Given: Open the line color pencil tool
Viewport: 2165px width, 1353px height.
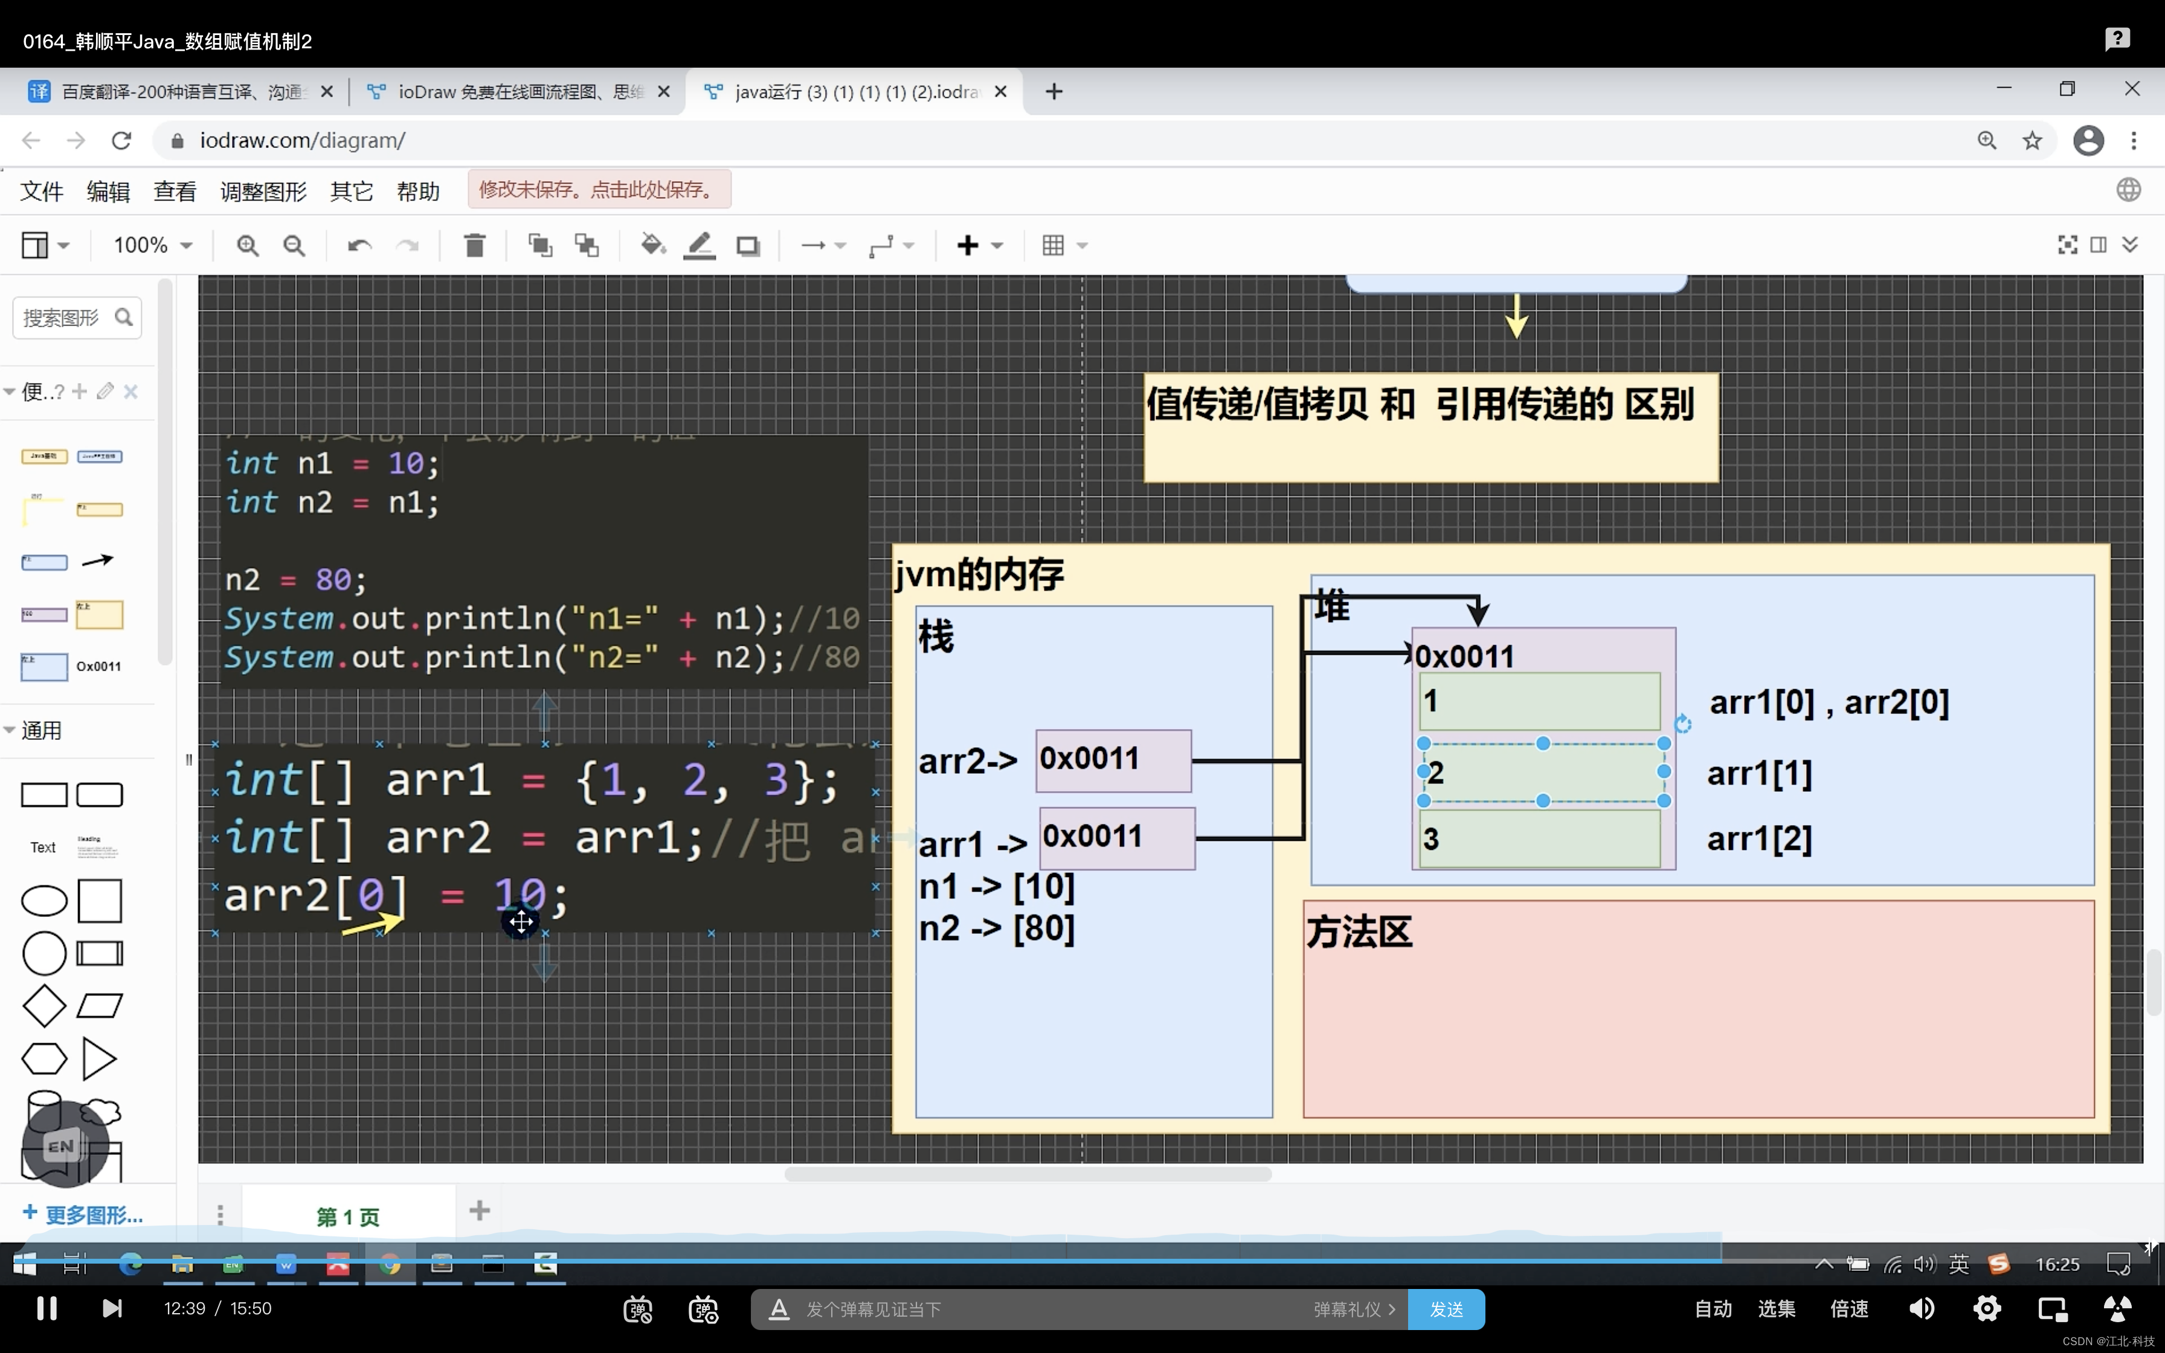Looking at the screenshot, I should tap(700, 245).
